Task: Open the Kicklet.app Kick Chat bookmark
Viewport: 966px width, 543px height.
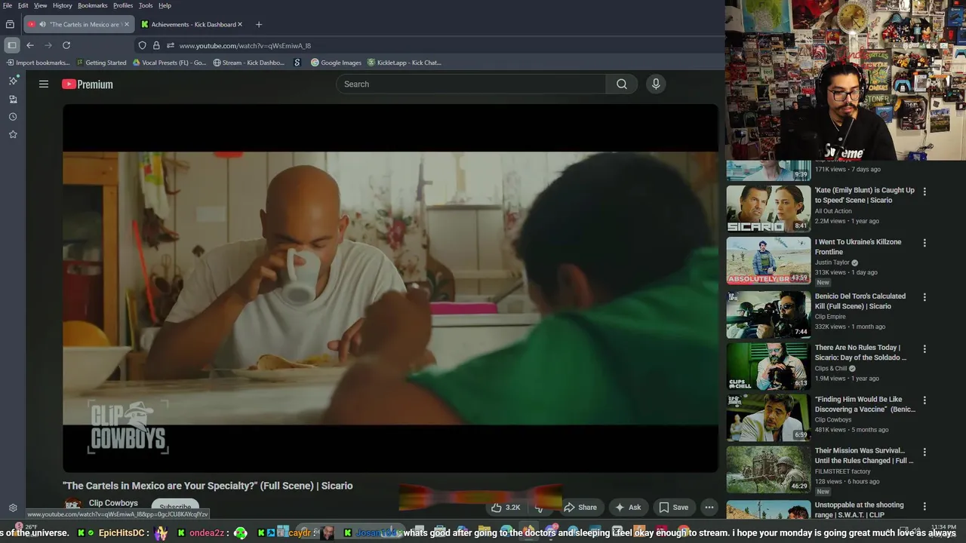Action: tap(405, 63)
